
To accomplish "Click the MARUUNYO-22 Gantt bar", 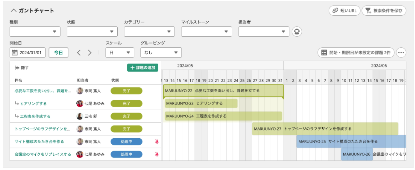I will (224, 91).
